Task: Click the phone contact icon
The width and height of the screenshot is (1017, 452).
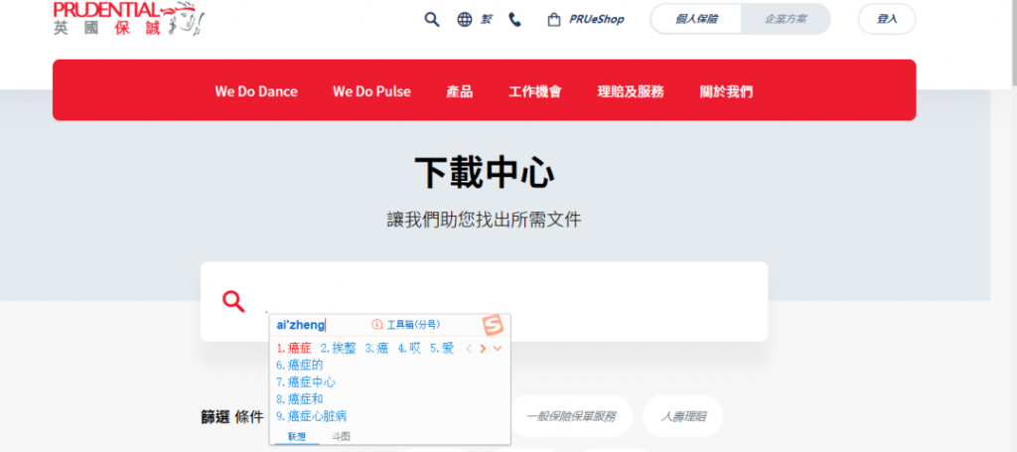Action: 515,20
